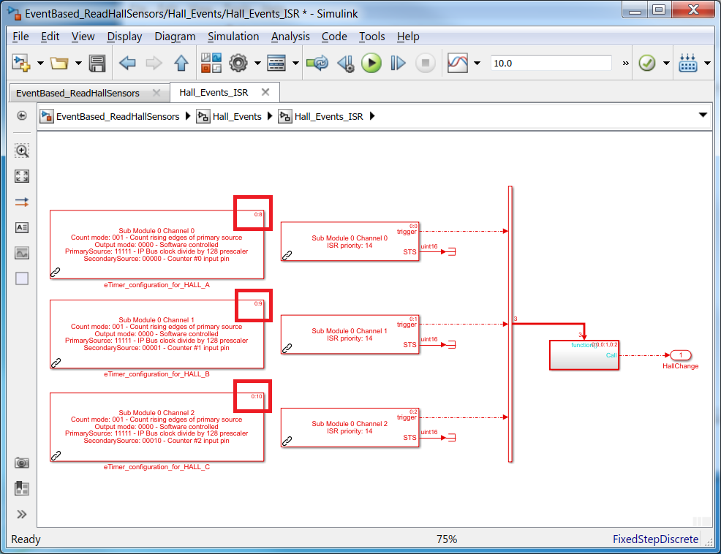Toggle sample time legend arrows icon
This screenshot has width=721, height=554.
pos(22,202)
